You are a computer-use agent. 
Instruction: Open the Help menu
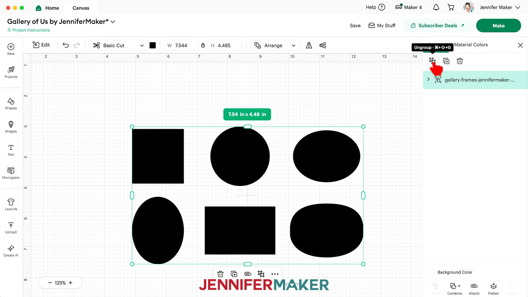[375, 7]
